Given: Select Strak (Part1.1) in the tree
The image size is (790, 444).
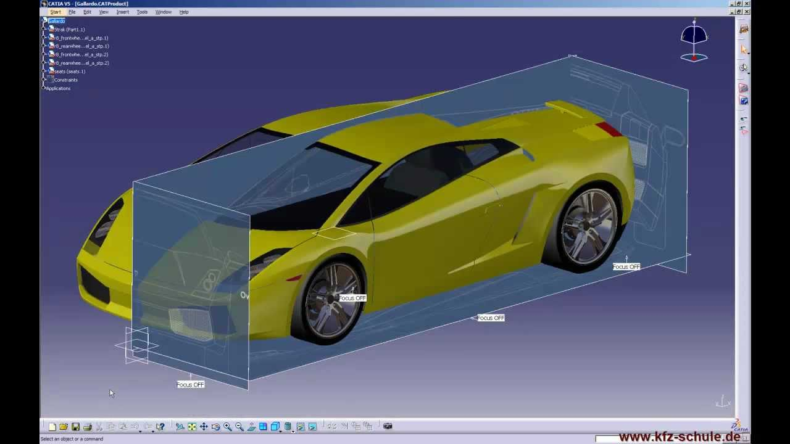Looking at the screenshot, I should point(69,30).
